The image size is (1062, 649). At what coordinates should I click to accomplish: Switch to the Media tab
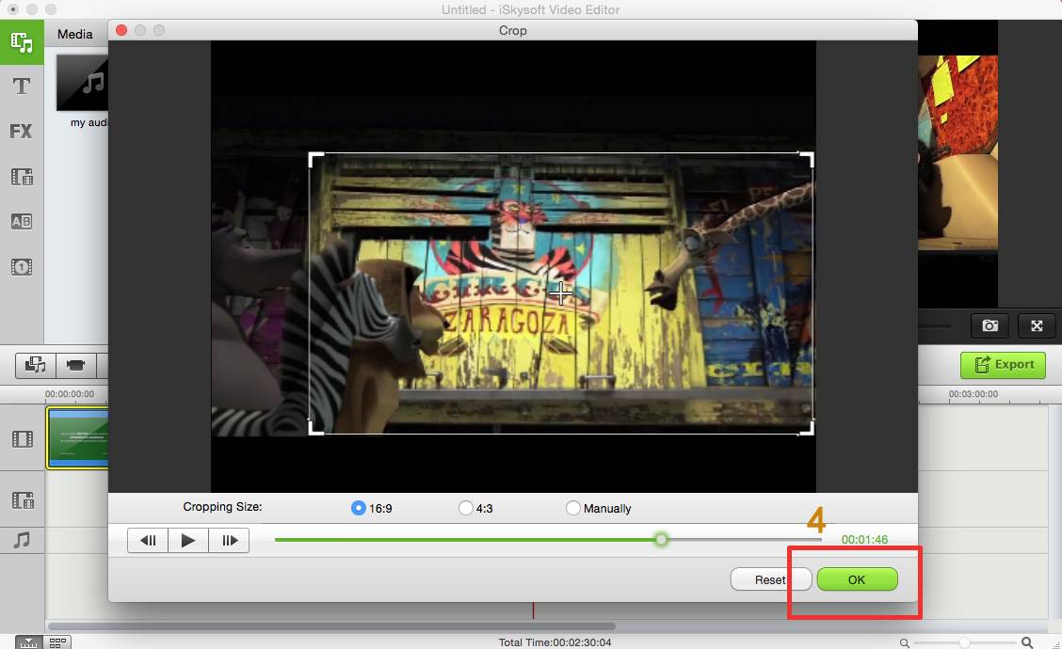point(75,34)
